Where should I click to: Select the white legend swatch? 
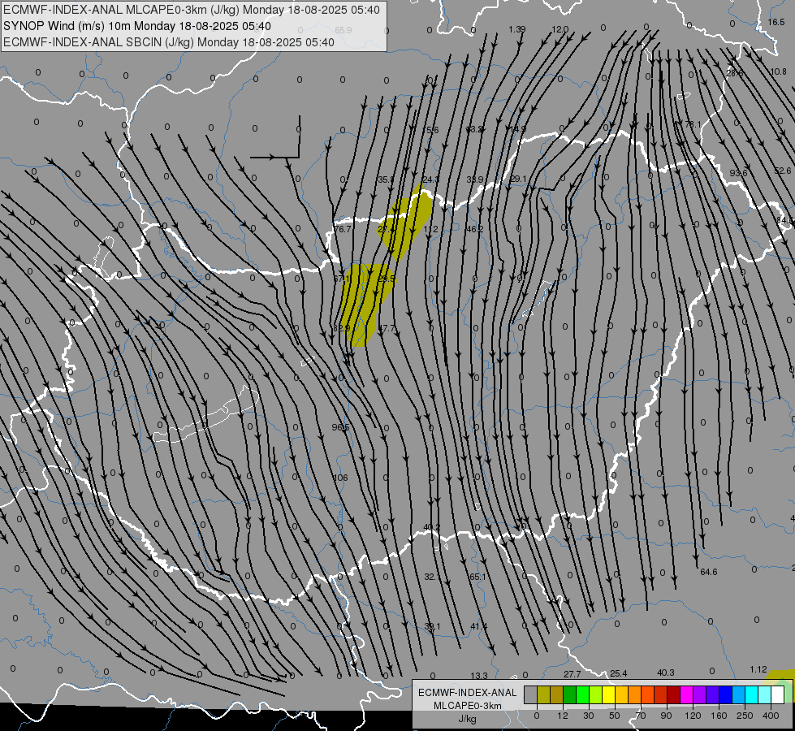[778, 694]
